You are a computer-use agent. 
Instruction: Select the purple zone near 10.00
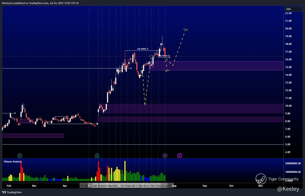coord(194,109)
